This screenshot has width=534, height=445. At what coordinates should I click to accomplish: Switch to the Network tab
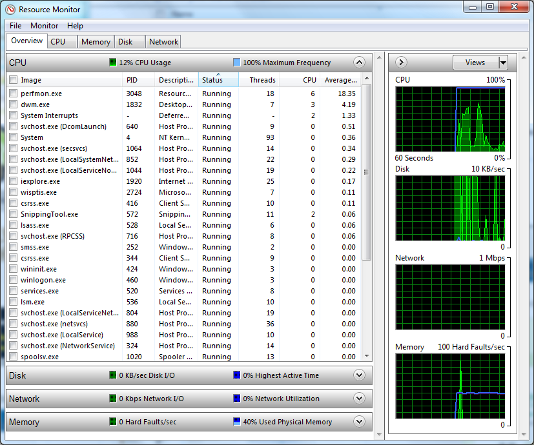tap(163, 42)
